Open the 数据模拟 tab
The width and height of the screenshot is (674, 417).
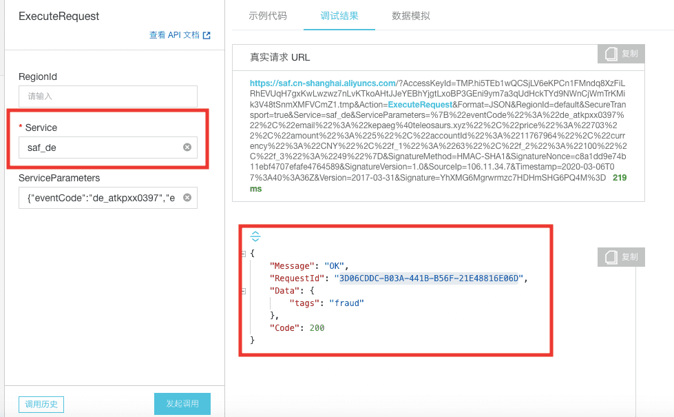(x=410, y=16)
